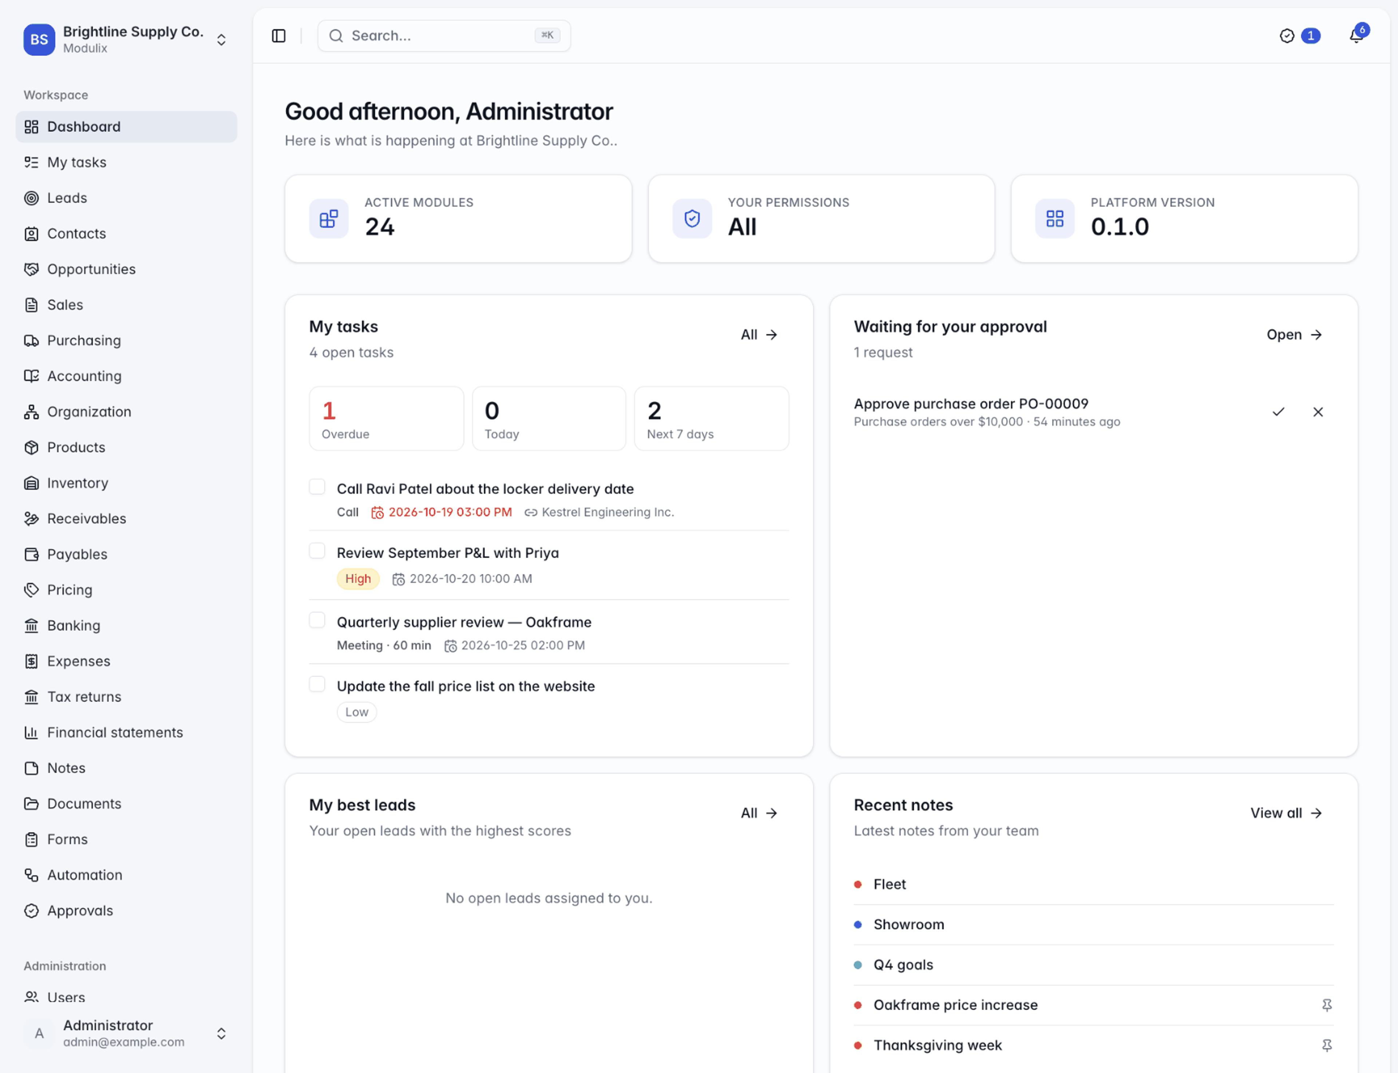Click View all in Recent notes
The image size is (1398, 1073).
tap(1286, 813)
